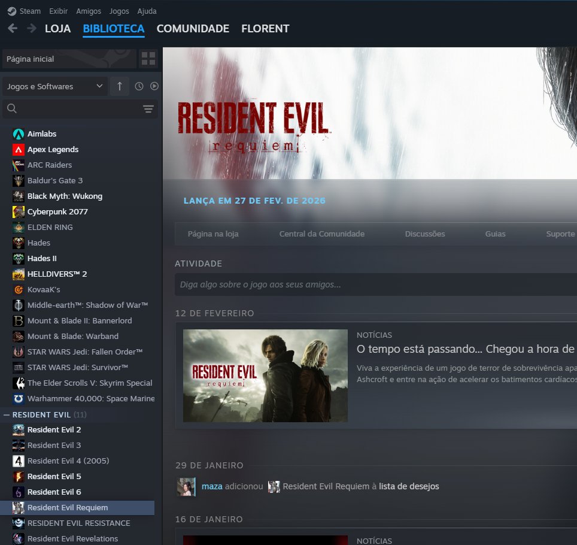Go back with the left arrow
The height and width of the screenshot is (545, 577).
coord(13,28)
